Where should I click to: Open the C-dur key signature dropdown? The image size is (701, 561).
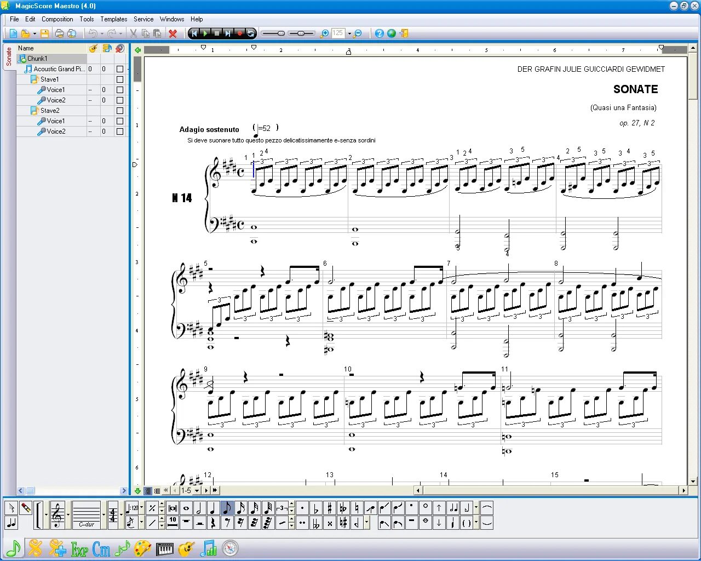(104, 515)
